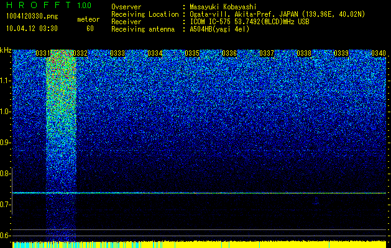Click the Receiving antenna label
Image resolution: width=391 pixels, height=248 pixels.
point(143,29)
